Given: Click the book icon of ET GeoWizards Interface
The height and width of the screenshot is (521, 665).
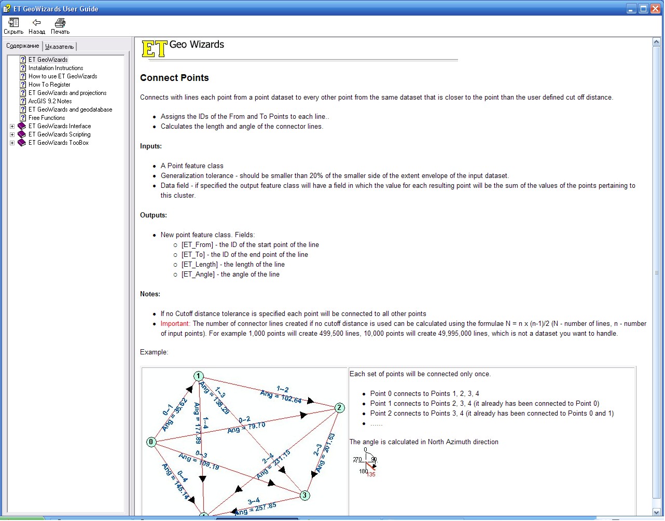Looking at the screenshot, I should (x=22, y=126).
